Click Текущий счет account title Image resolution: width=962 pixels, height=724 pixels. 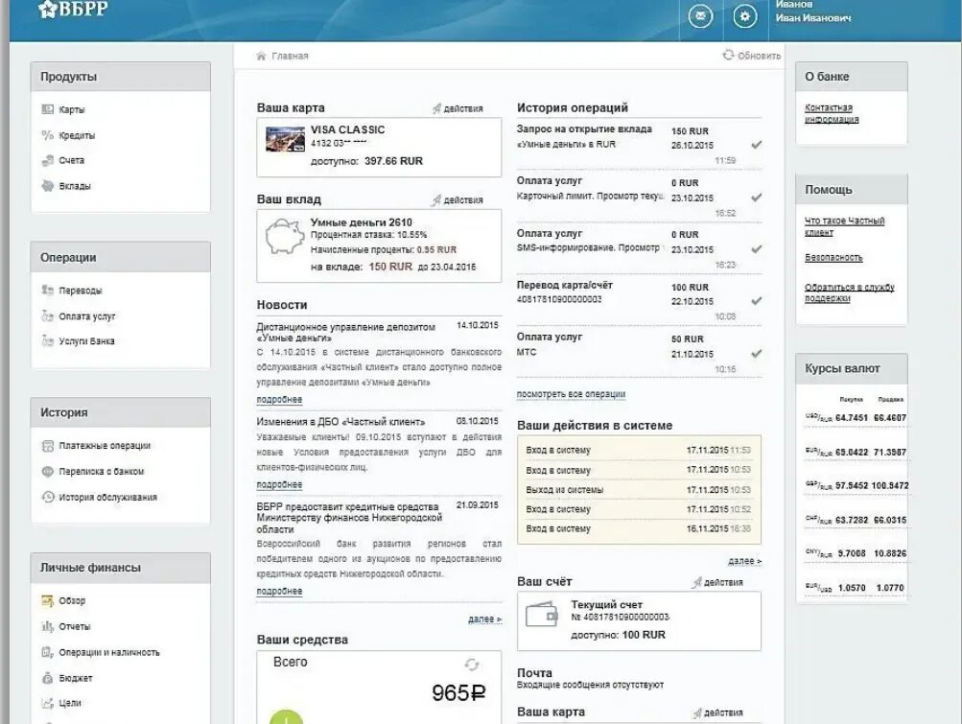pos(606,604)
